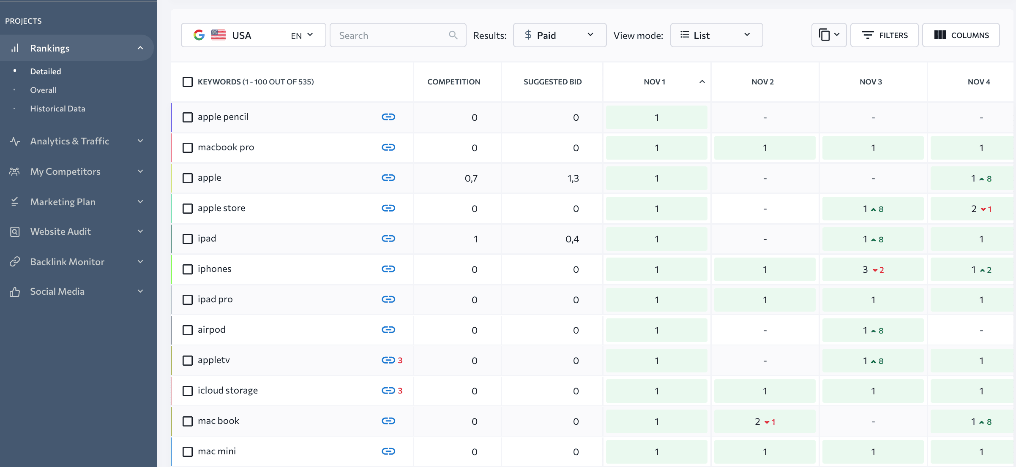Click the Google logo icon
The image size is (1016, 467).
click(199, 35)
